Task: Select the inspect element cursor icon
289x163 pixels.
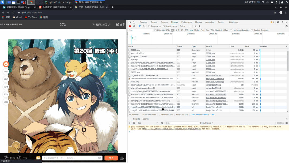Action: point(130,22)
